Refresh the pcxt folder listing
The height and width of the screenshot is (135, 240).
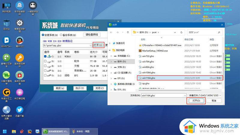[x=181, y=32]
